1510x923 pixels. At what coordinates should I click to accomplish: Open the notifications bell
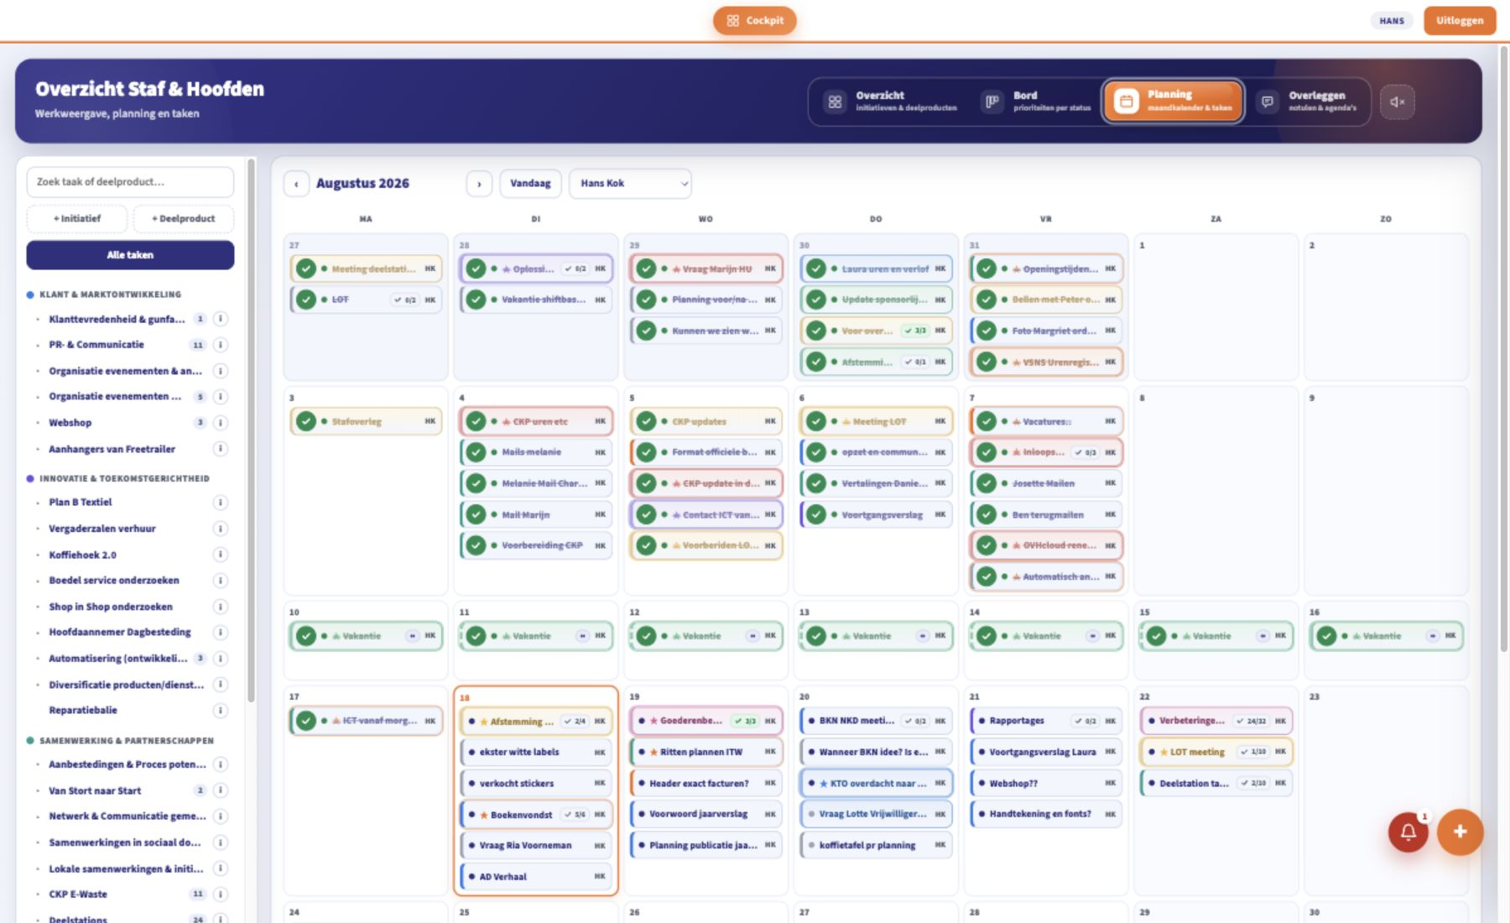[x=1408, y=832]
